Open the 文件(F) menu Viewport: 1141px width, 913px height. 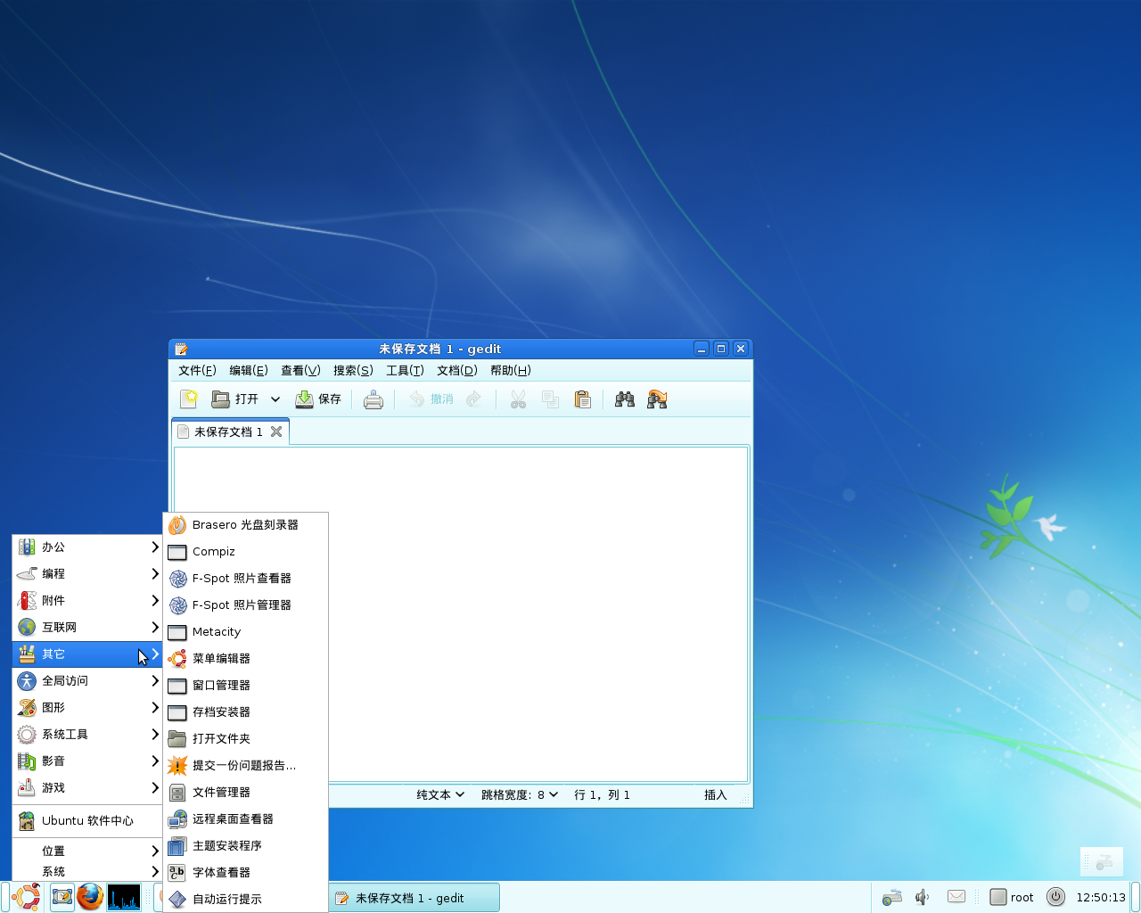pyautogui.click(x=197, y=370)
